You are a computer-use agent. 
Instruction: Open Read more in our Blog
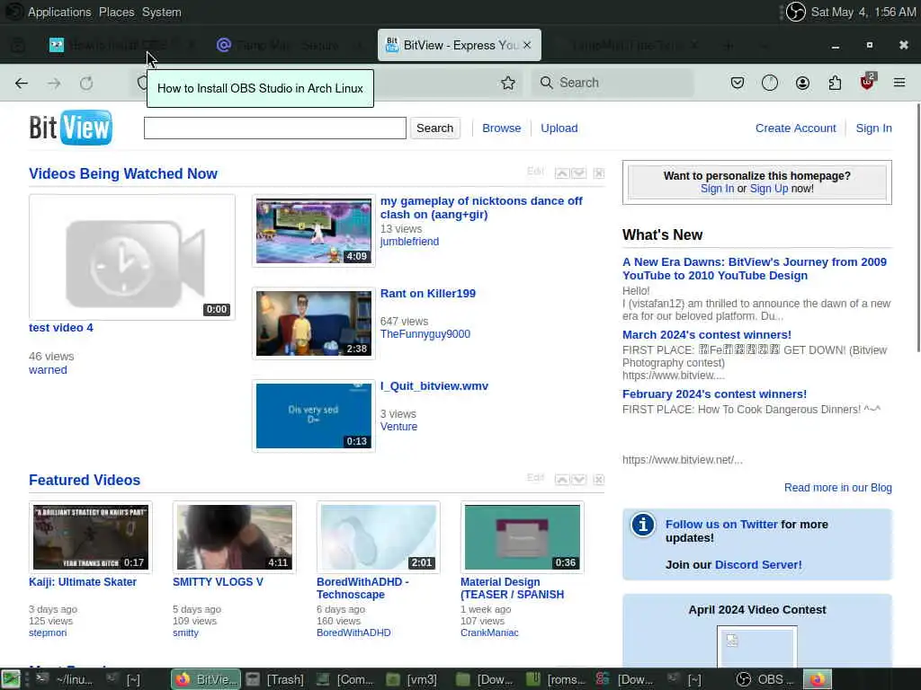click(x=837, y=488)
